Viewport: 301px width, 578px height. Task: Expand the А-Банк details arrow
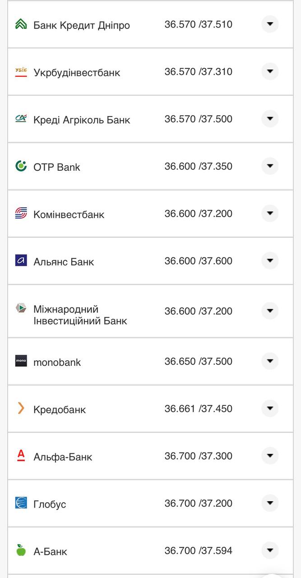coord(269,551)
